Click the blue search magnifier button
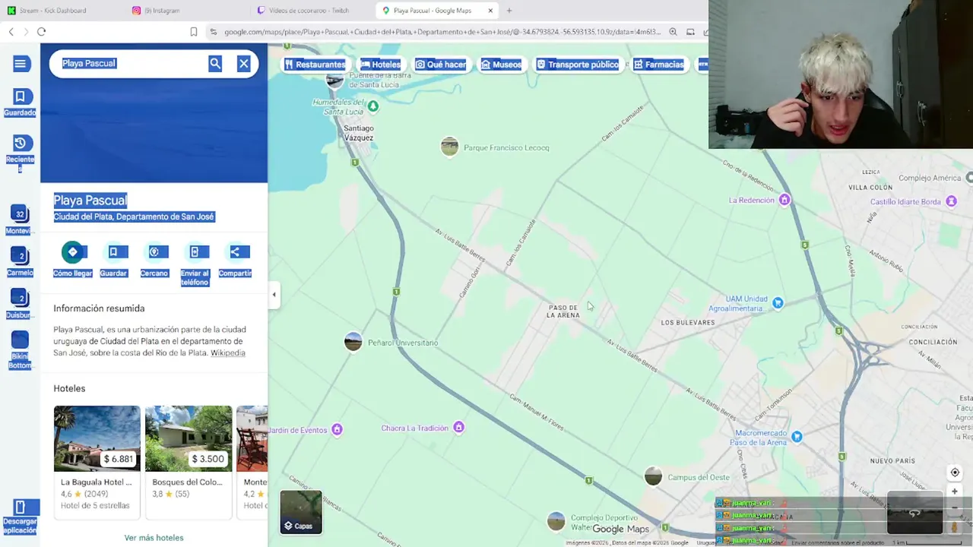Screen dimensions: 973x547 [215, 64]
